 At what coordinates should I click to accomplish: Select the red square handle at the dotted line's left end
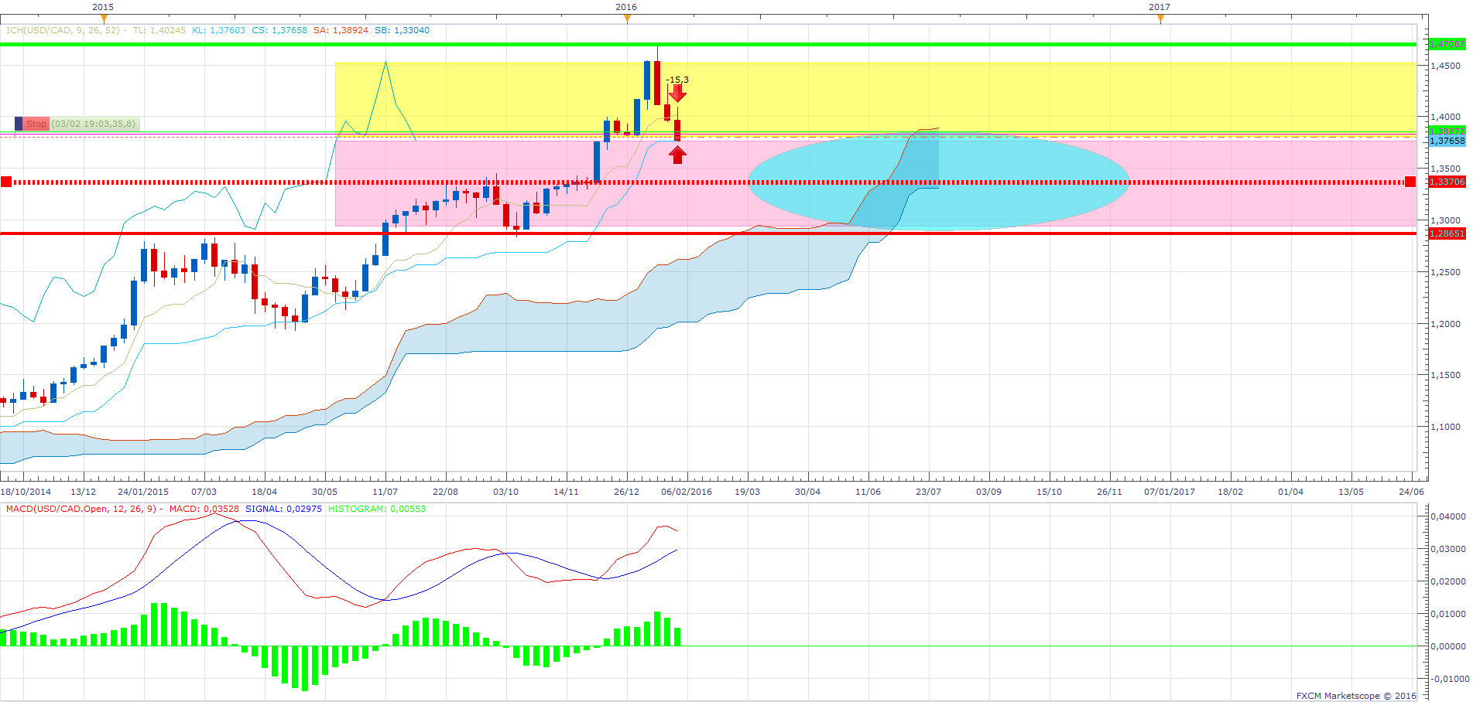(x=6, y=182)
